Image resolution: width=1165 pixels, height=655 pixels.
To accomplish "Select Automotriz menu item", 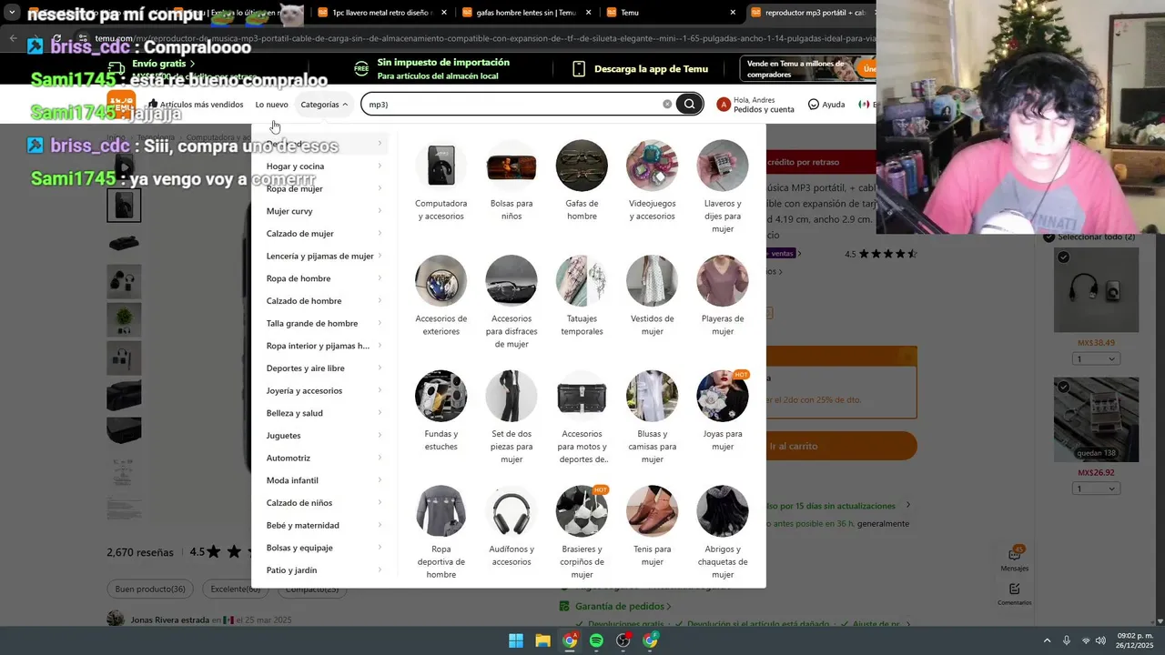I will 324,458.
